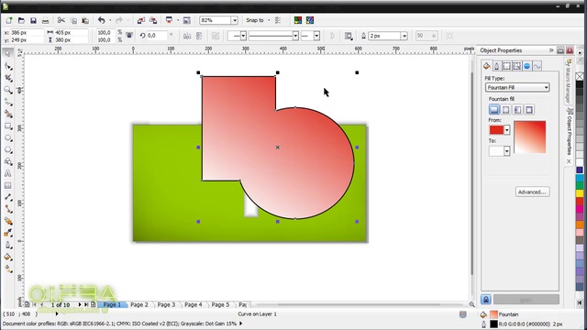Choose conical fountain fill type
The width and height of the screenshot is (587, 330).
pos(517,110)
